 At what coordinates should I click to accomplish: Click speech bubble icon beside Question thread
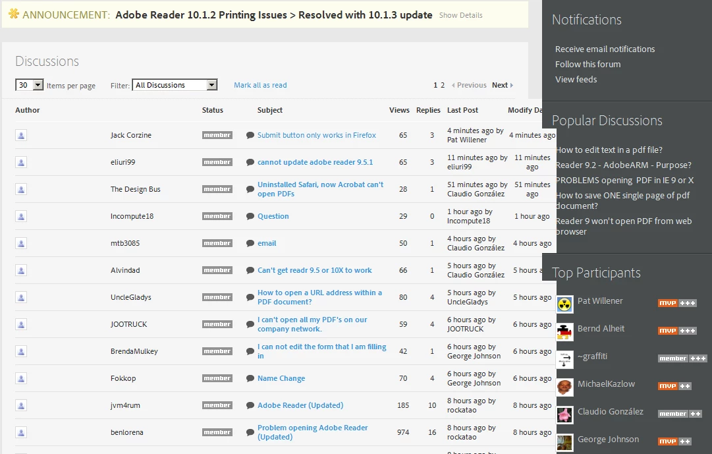click(250, 216)
